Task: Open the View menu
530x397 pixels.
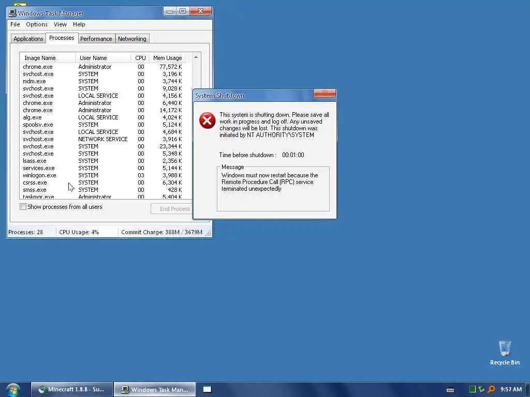Action: tap(60, 24)
